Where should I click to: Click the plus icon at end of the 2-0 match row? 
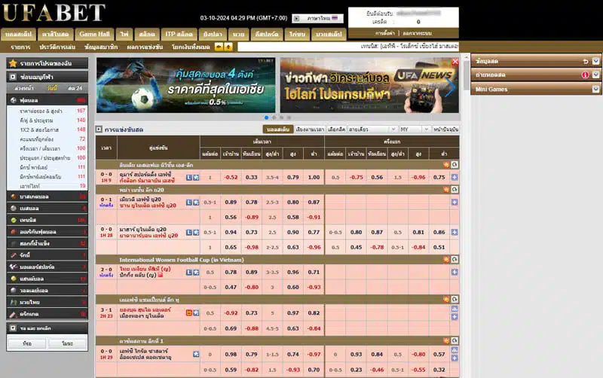point(455,272)
